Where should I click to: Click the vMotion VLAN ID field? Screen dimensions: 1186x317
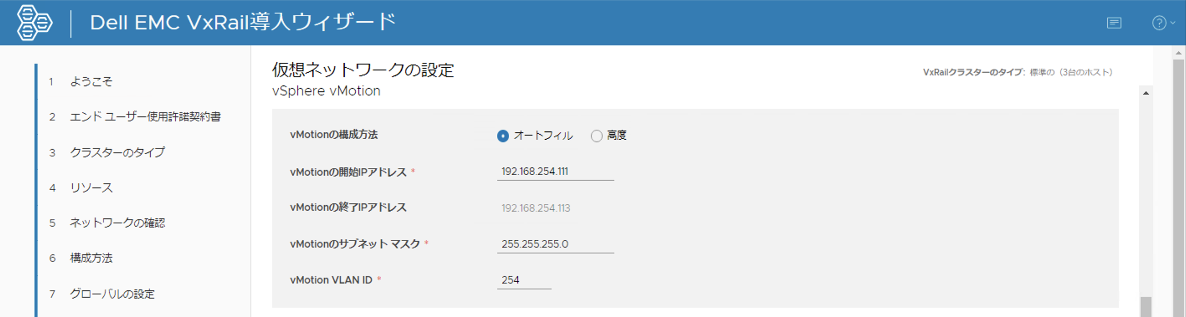click(524, 280)
